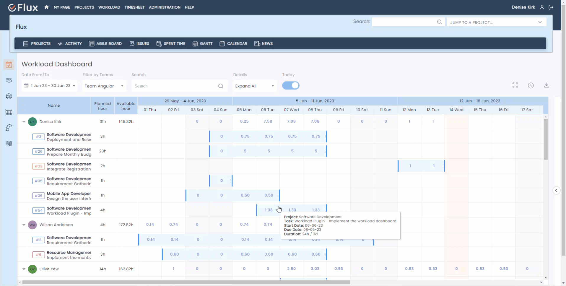Open the Team Angular filter dropdown
The height and width of the screenshot is (286, 566).
click(x=104, y=86)
